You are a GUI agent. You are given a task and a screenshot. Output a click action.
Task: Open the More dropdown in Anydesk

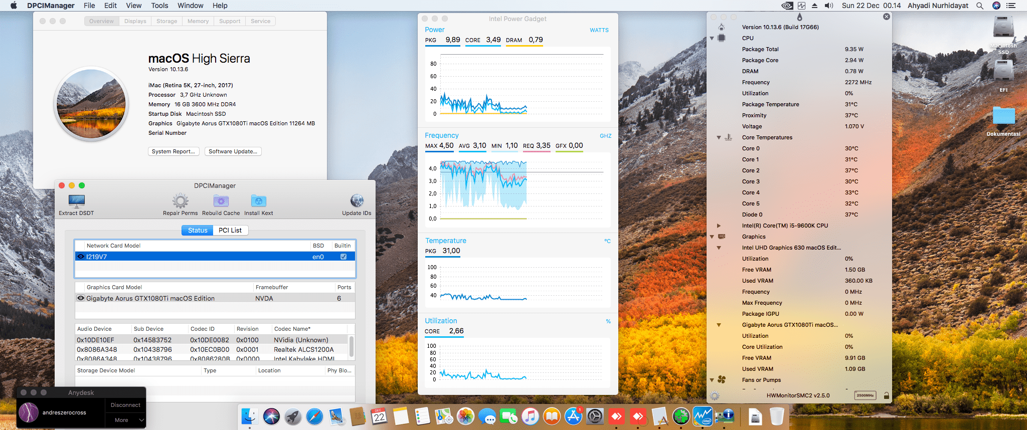[125, 420]
